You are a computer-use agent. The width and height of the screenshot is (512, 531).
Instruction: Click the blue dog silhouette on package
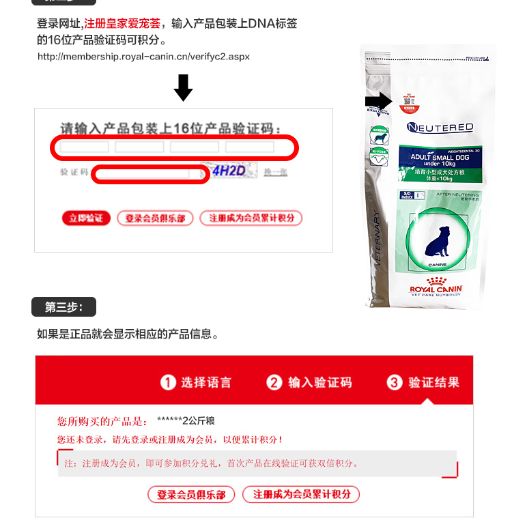[438, 242]
